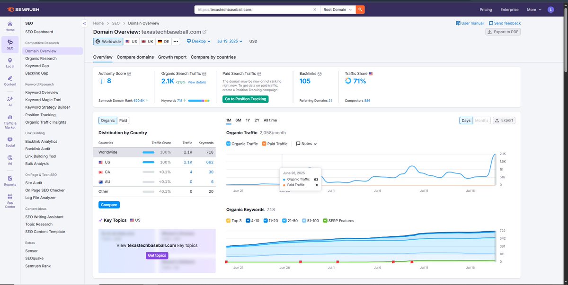Collapse the left menu with double chevron
The height and width of the screenshot is (285, 568).
(x=84, y=23)
